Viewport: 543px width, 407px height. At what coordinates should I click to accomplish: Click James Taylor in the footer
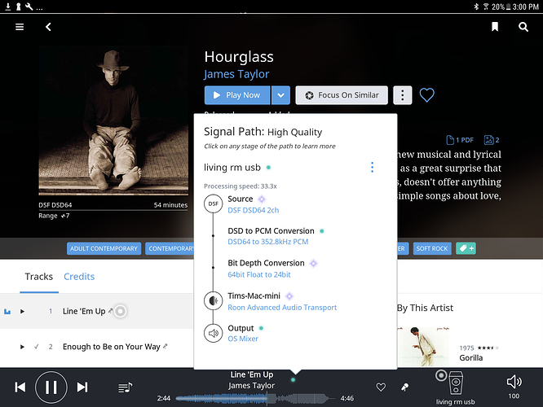tap(251, 386)
